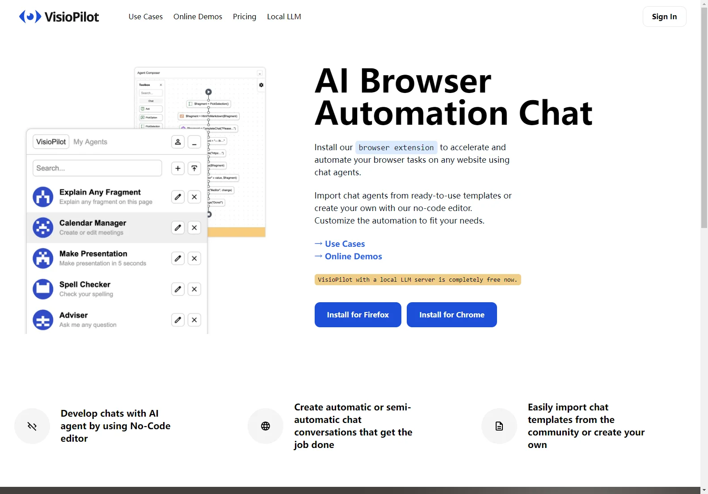This screenshot has width=708, height=494.
Task: Follow the arrow Use Cases link
Action: (340, 244)
